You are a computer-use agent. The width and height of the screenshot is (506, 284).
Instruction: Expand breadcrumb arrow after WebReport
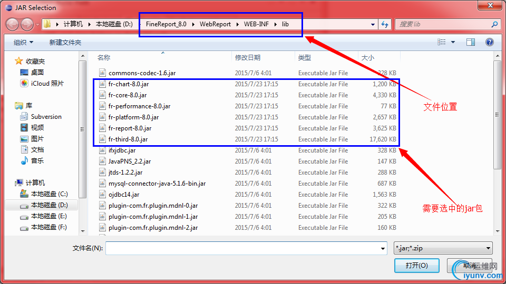click(238, 24)
